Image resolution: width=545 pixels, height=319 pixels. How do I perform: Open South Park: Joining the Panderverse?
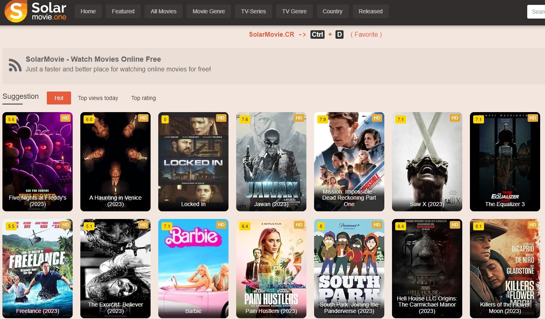(x=349, y=269)
